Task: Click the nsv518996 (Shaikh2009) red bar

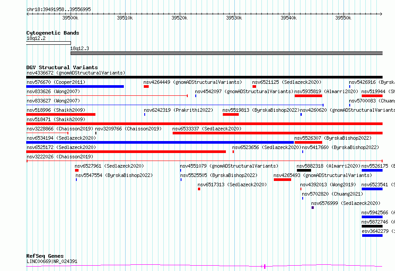Action: (61, 114)
